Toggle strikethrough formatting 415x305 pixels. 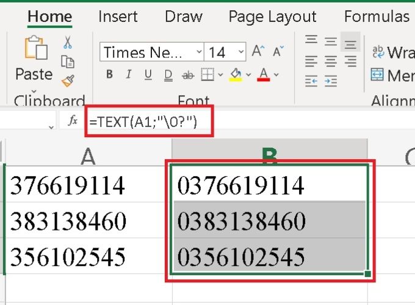tap(188, 76)
